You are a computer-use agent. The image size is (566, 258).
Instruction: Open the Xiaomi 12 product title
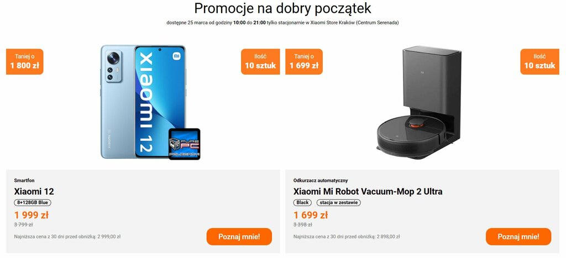[x=34, y=191]
